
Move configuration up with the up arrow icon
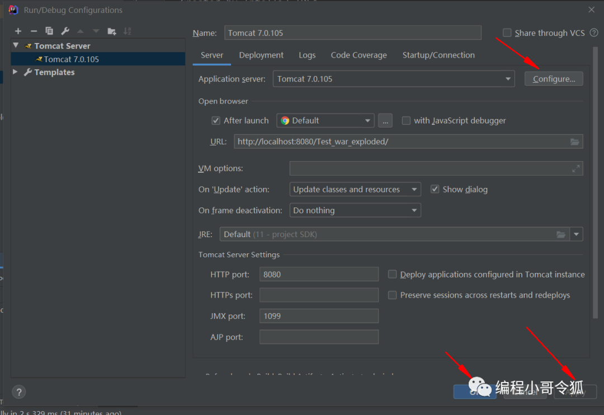click(81, 31)
